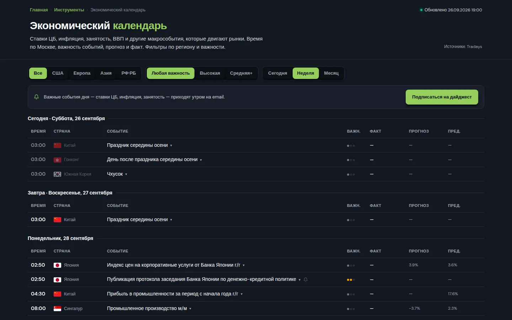Viewport: 512px width, 320px height.
Task: Open the Tradays source link
Action: (x=474, y=47)
